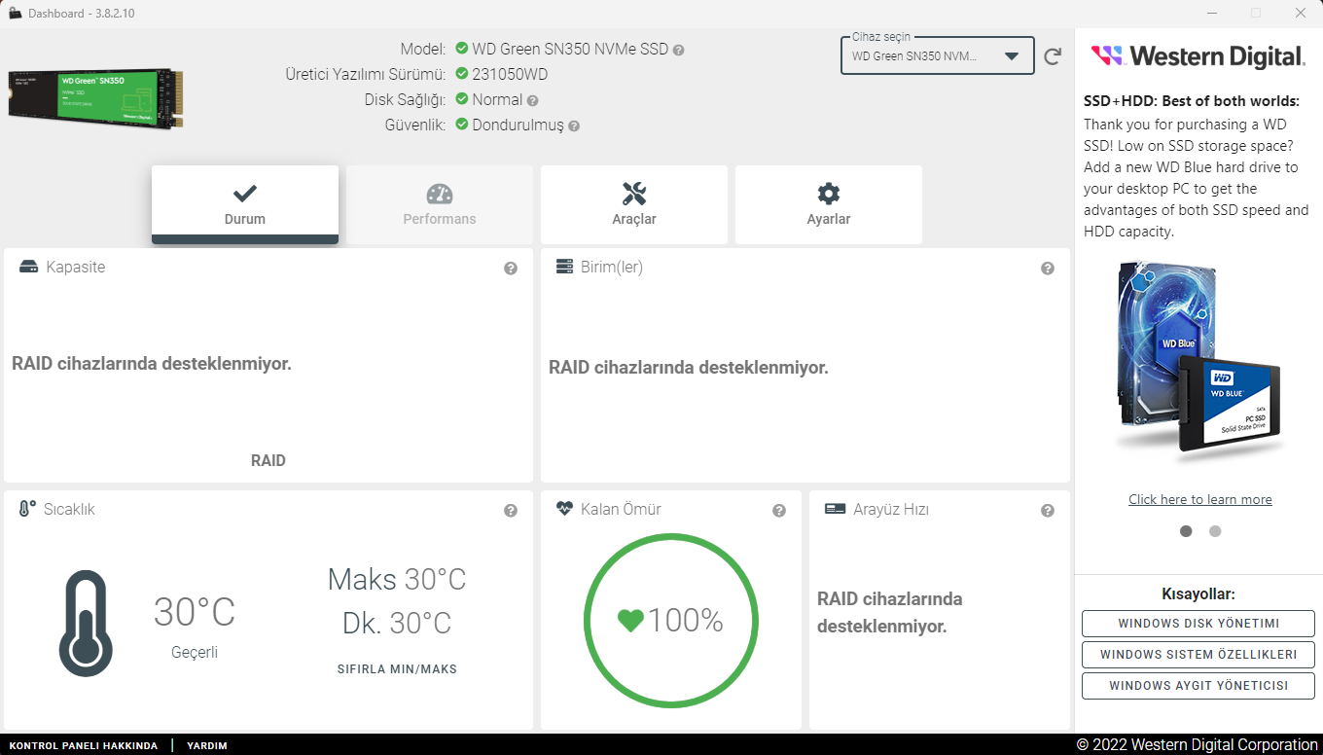1323x755 pixels.
Task: Click the green check beside Dondurulmuş
Action: [x=462, y=125]
